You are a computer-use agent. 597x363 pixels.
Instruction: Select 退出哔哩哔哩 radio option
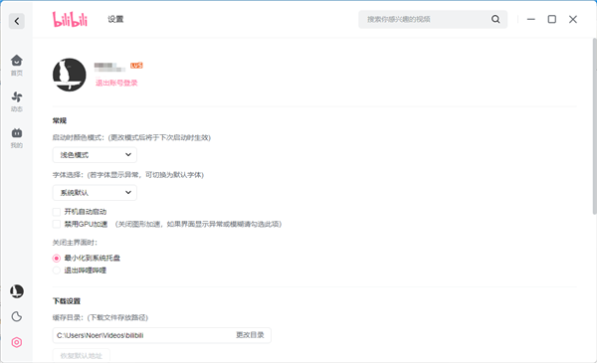tap(57, 271)
